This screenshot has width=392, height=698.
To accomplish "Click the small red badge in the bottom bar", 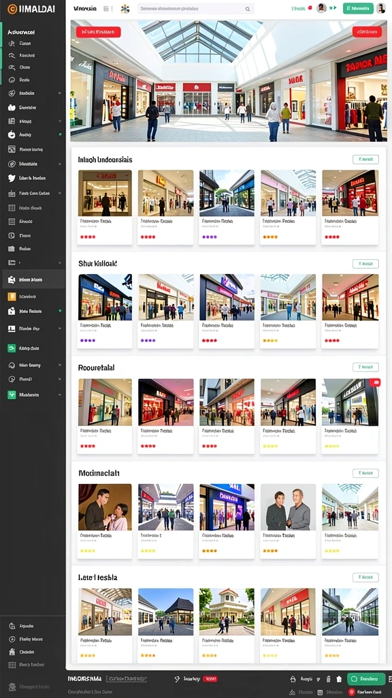I will [210, 679].
